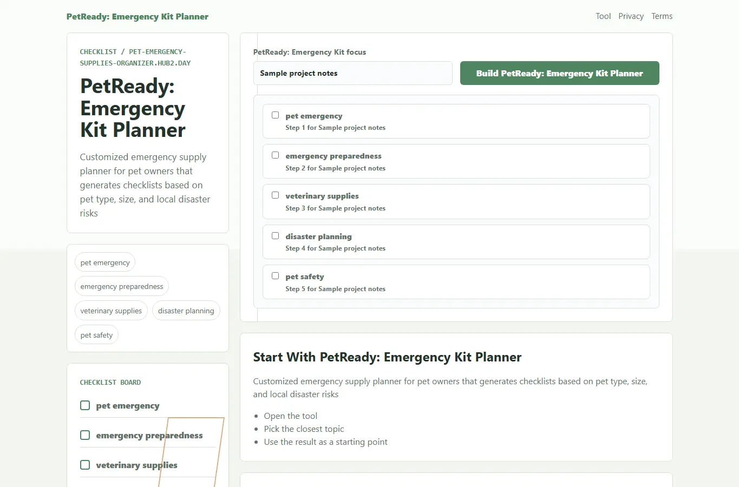Tick the 'veterinary supplies' Step 3 checkbox

(x=275, y=195)
